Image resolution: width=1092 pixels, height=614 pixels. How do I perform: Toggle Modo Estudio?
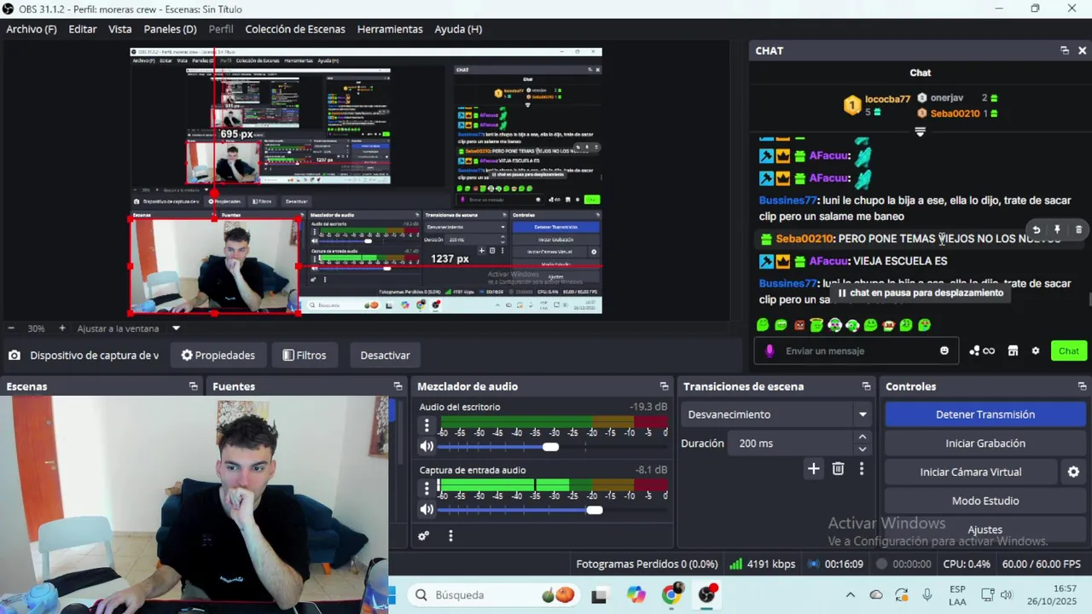[985, 501]
